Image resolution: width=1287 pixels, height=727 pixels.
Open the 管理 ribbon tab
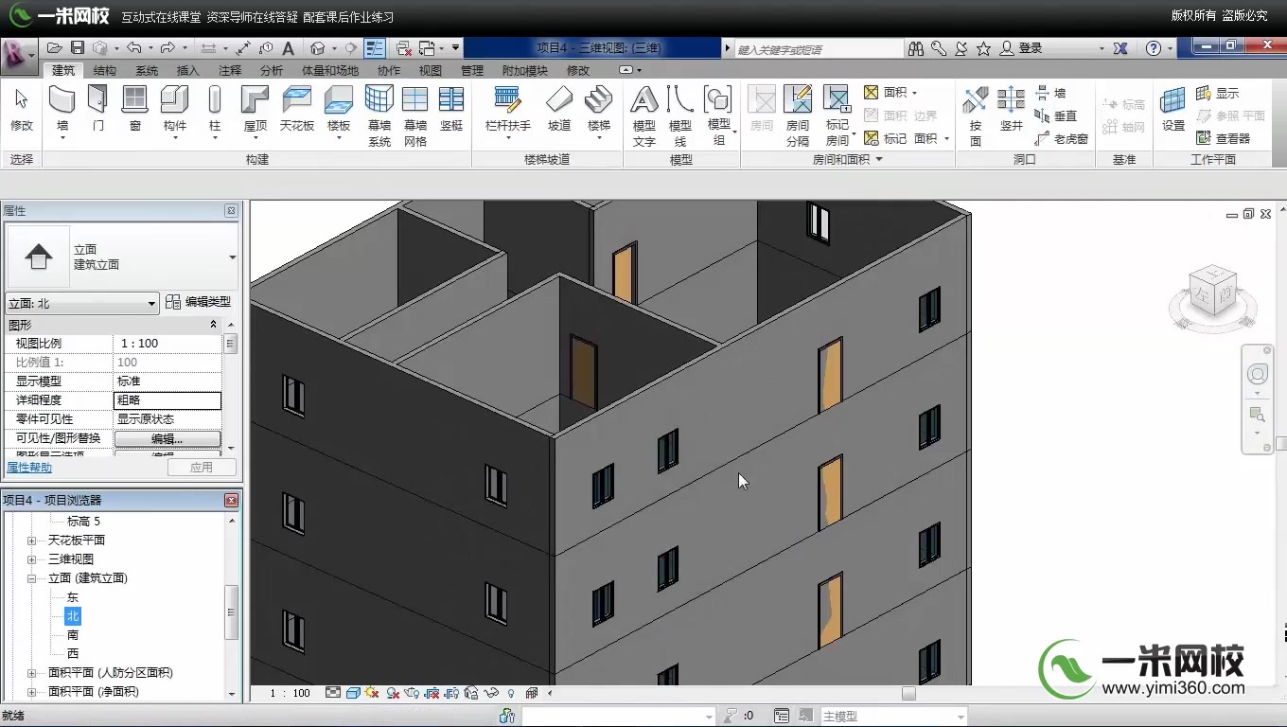tap(472, 70)
